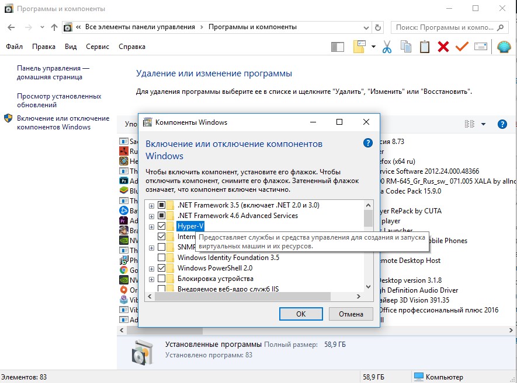Screen dimensions: 517x383
Task: Open the view options dropdown arrow
Action: point(483,124)
